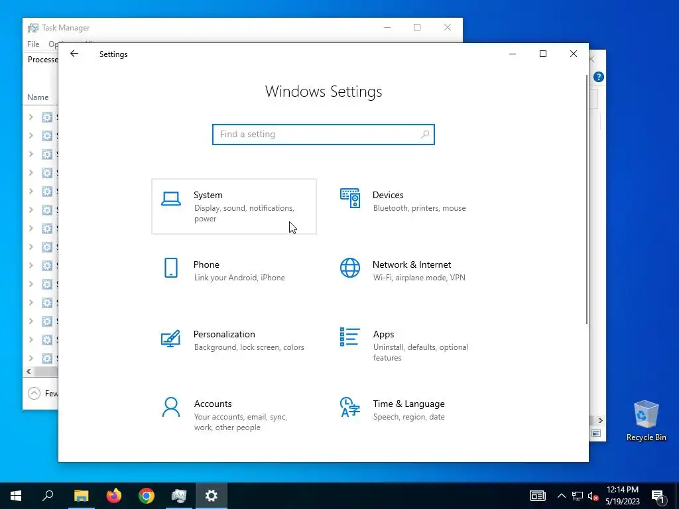This screenshot has width=679, height=509.
Task: Click the Time & Language icon
Action: pos(350,407)
